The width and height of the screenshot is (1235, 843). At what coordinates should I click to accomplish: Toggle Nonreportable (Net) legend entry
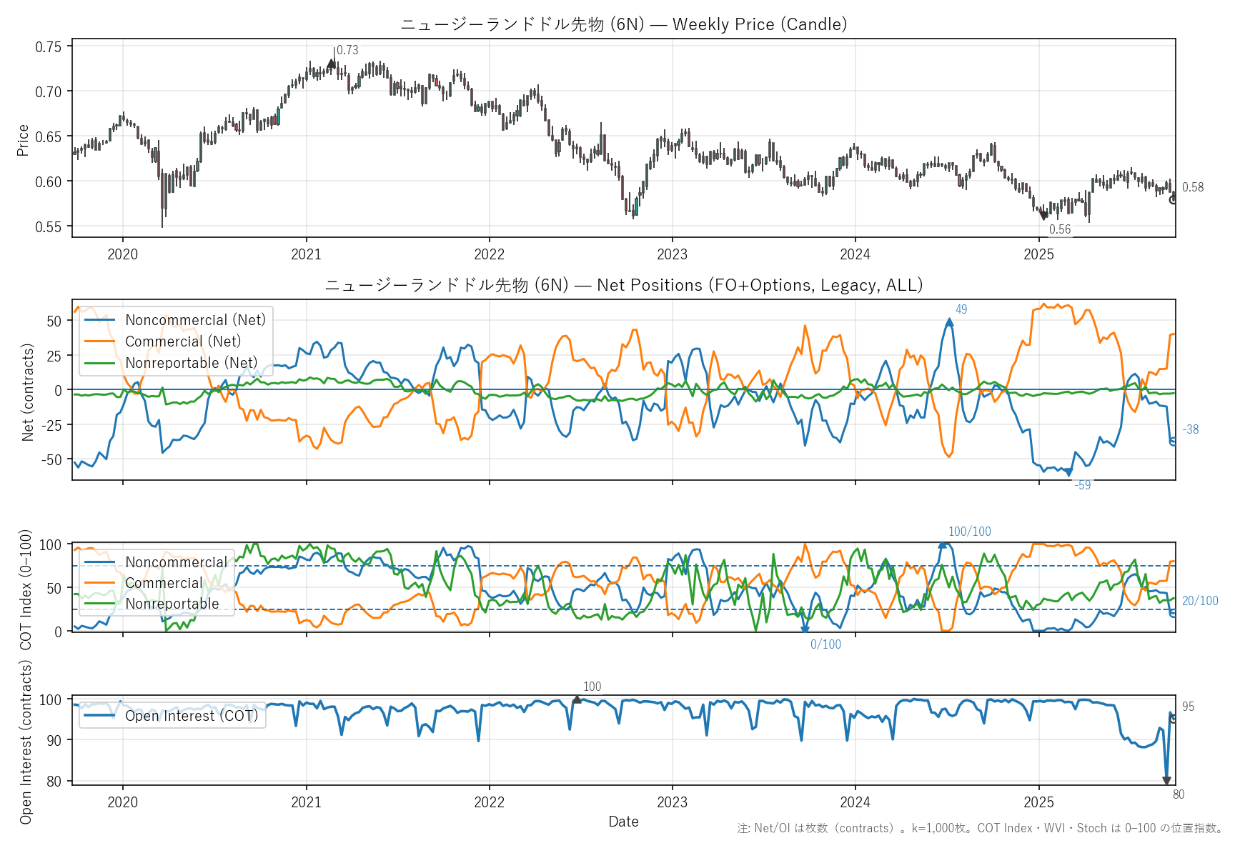coord(191,363)
